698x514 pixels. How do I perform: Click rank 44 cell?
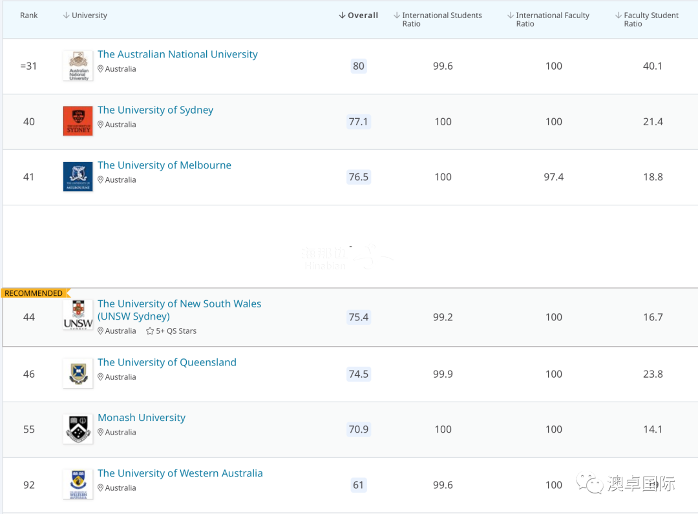[29, 317]
